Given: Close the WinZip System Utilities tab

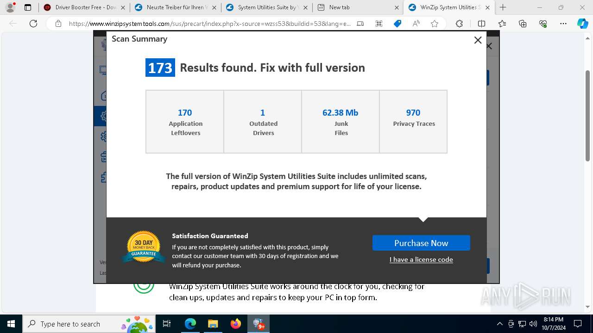Looking at the screenshot, I should (x=487, y=7).
